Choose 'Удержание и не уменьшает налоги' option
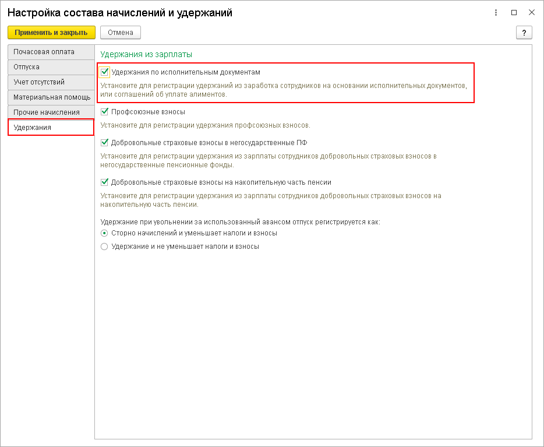The image size is (544, 447). tap(105, 247)
